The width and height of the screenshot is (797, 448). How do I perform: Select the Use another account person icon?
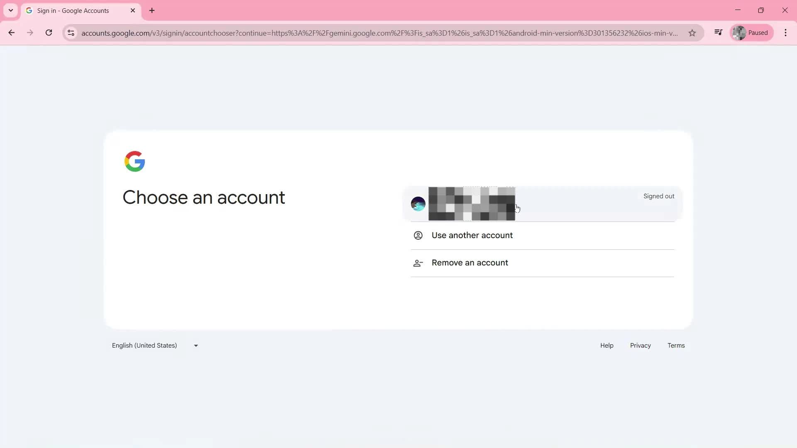point(418,235)
